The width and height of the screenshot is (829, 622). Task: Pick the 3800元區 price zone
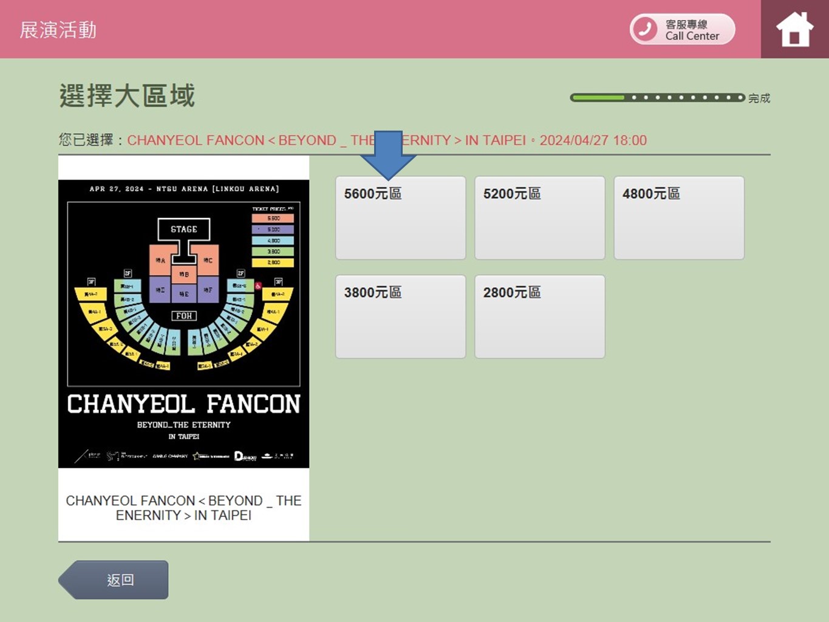pyautogui.click(x=400, y=316)
